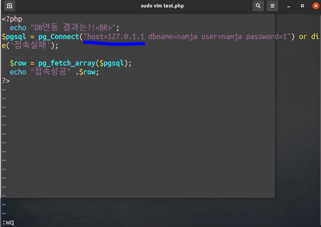The image size is (321, 227).
Task: Click 'user=namja' in connection string
Action: [222, 37]
